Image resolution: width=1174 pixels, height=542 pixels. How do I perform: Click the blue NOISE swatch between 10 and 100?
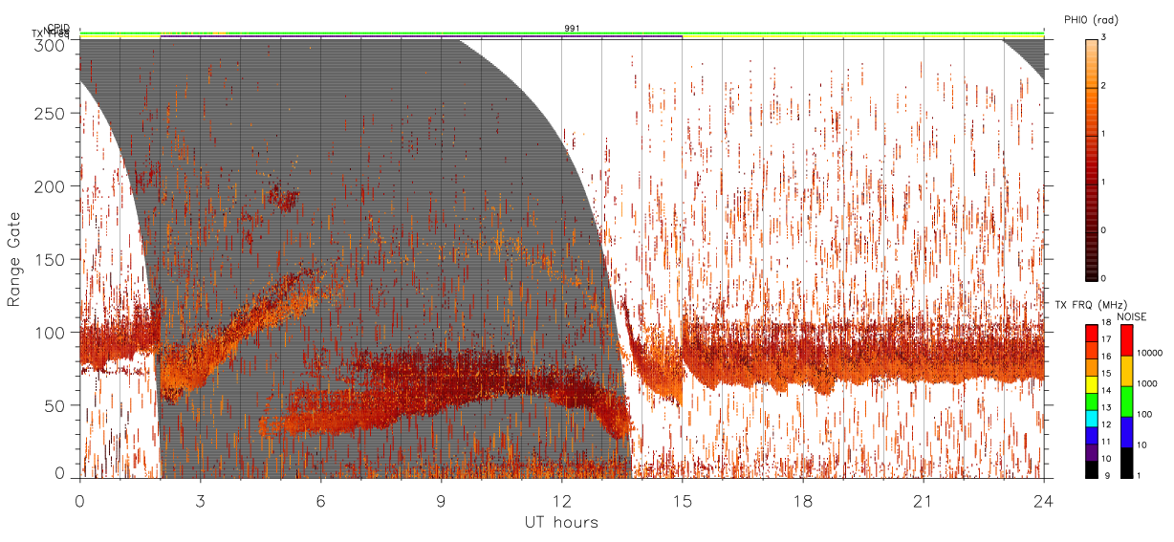(x=1126, y=432)
